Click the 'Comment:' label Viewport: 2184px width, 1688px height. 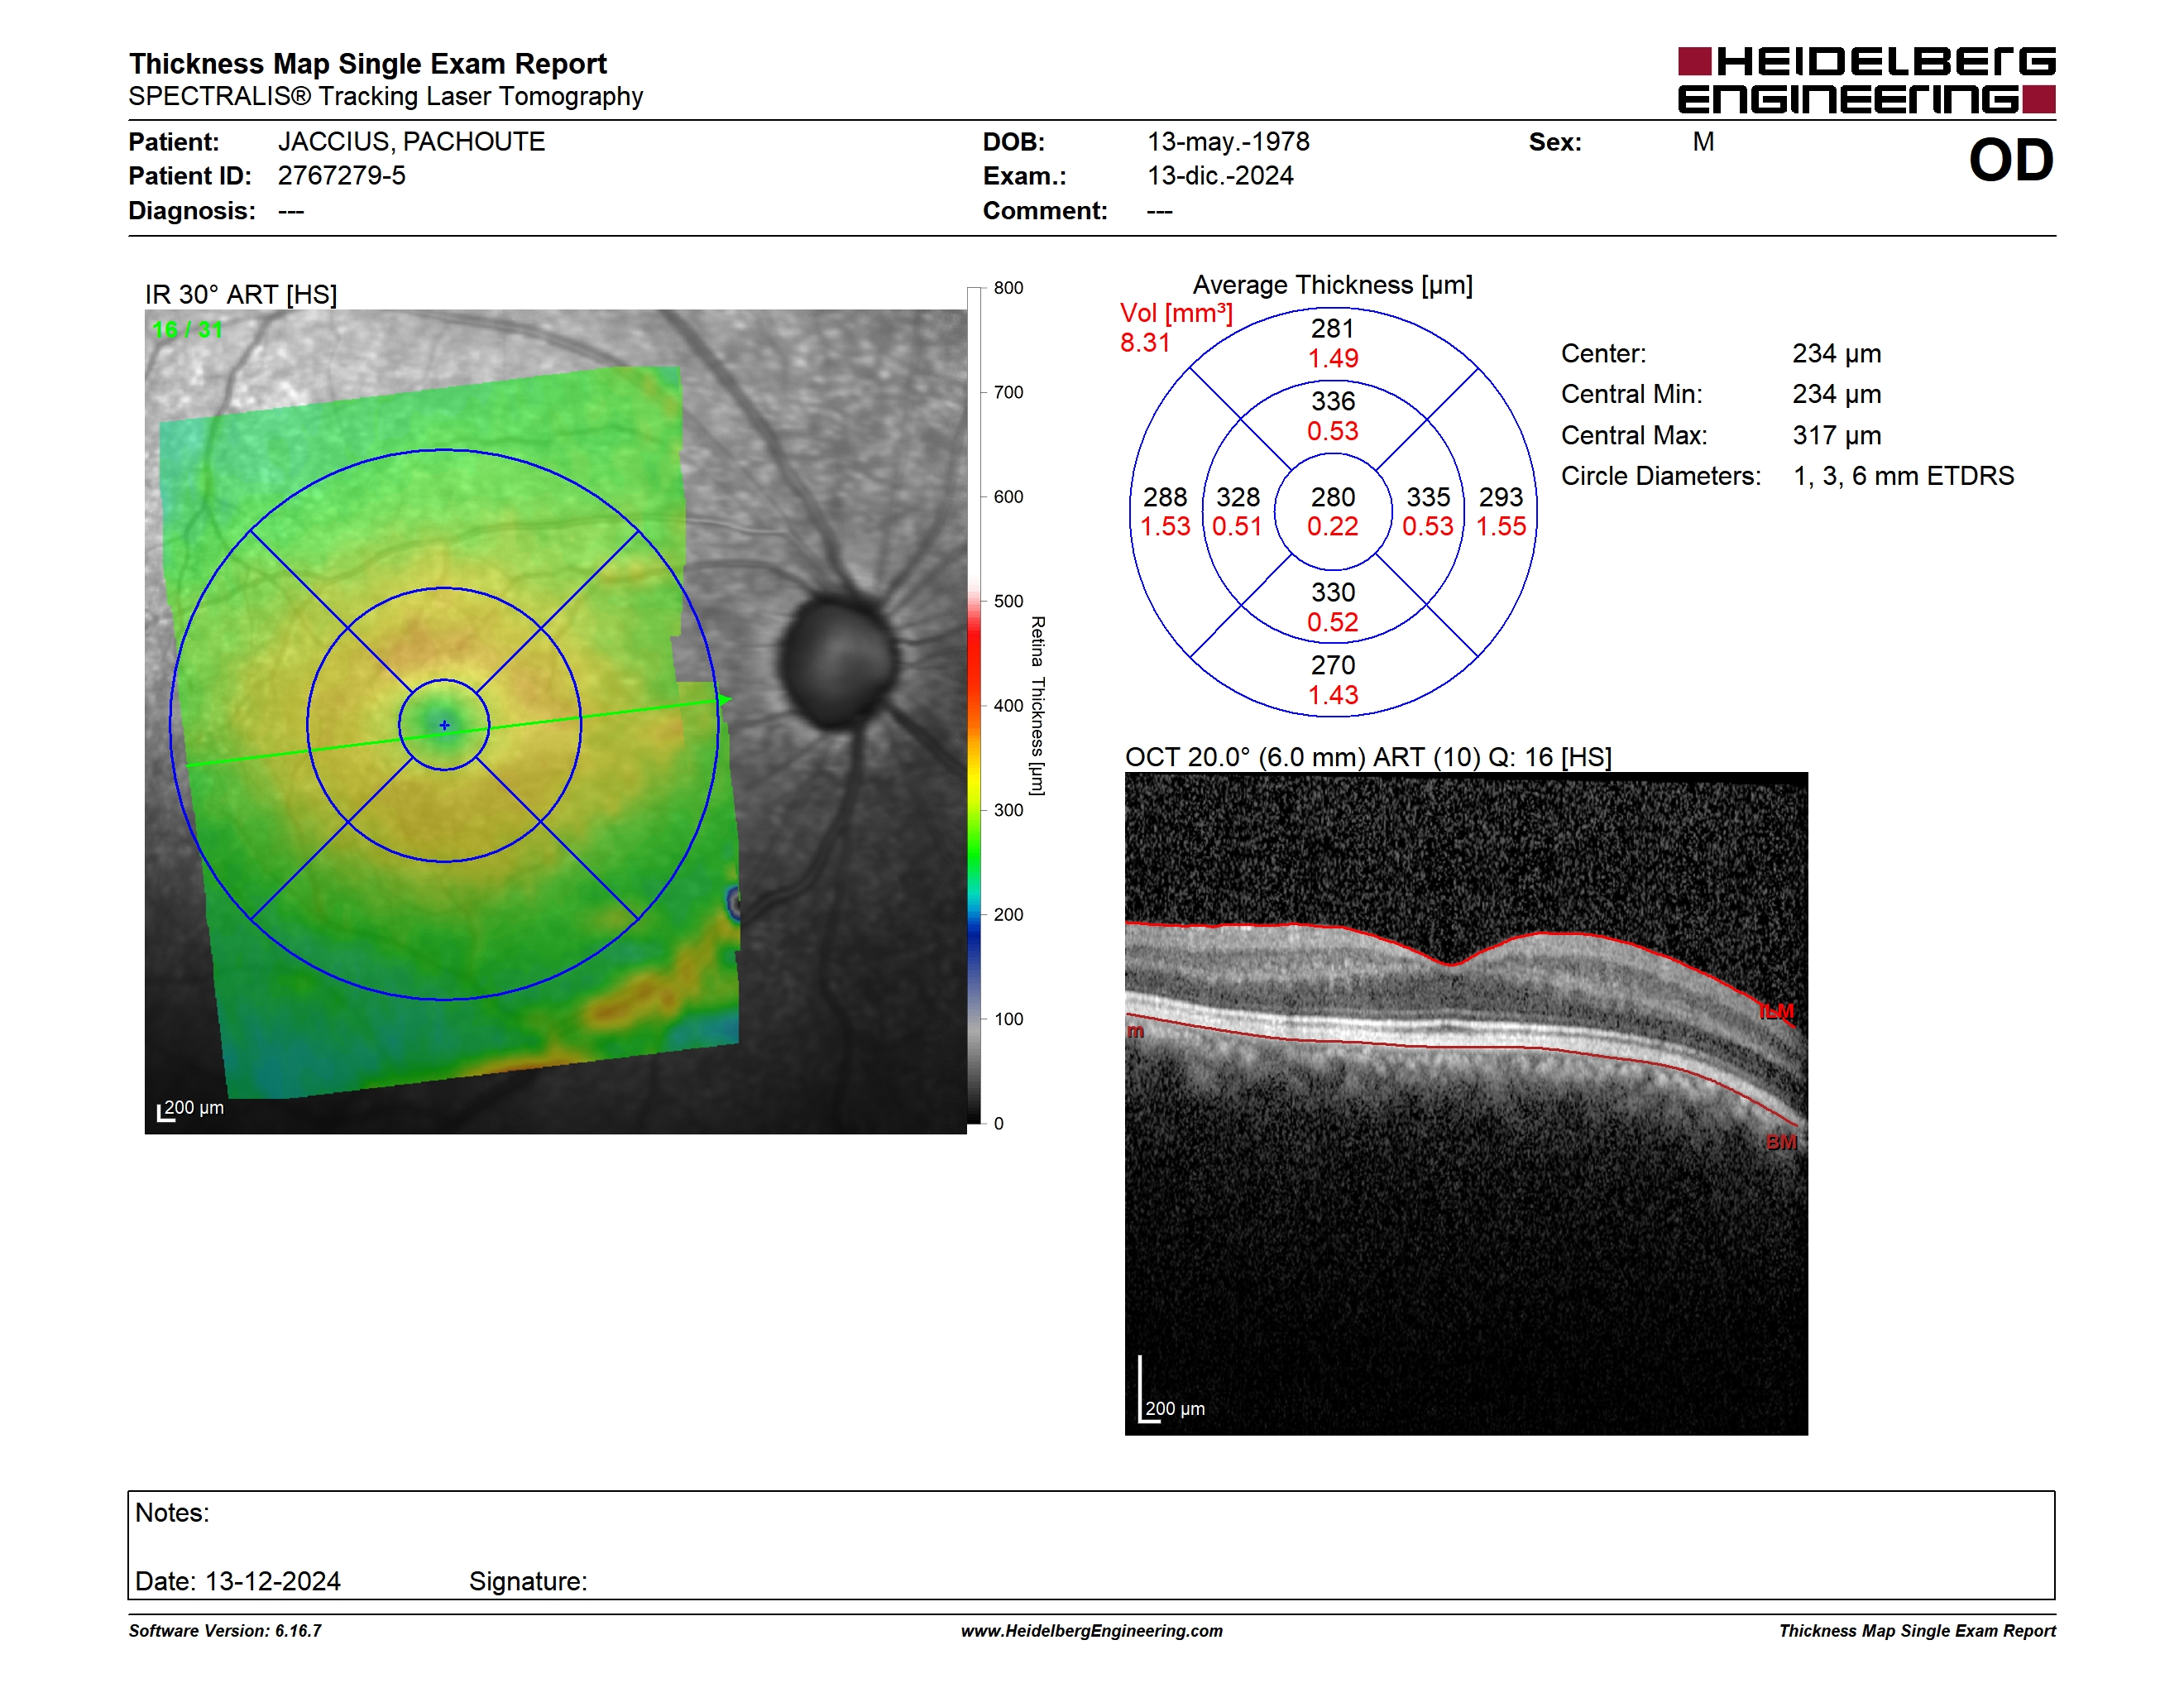1045,211
